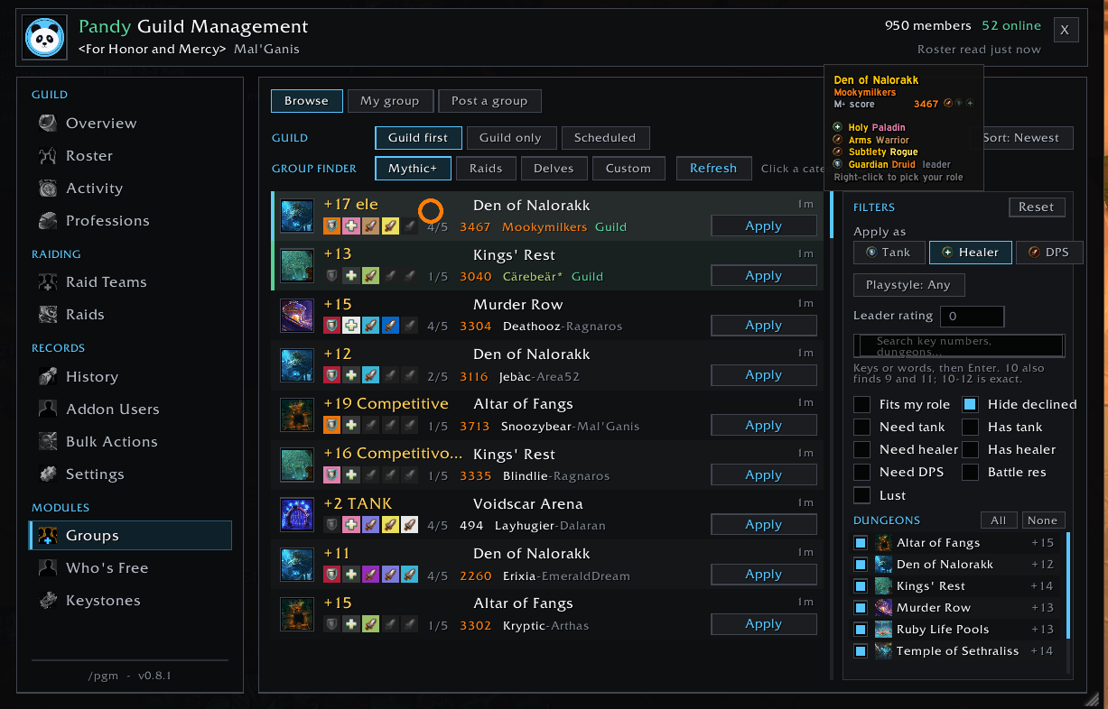Select the Delves category tab
The image size is (1108, 709).
point(554,168)
